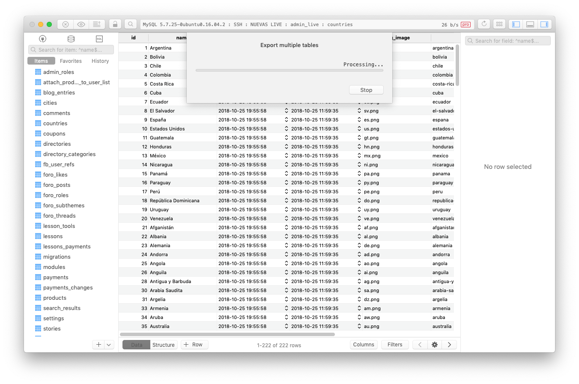Open the SQL query editor
Viewport: 579px width, 384px height.
click(99, 38)
